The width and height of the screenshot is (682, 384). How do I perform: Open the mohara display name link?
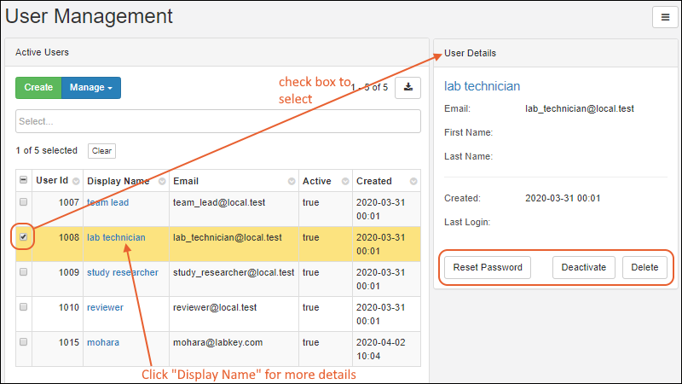click(x=103, y=342)
